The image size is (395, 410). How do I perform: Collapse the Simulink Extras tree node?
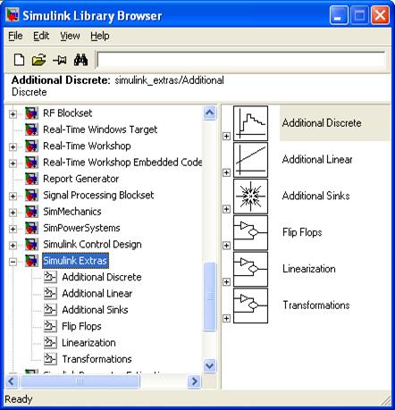(13, 262)
